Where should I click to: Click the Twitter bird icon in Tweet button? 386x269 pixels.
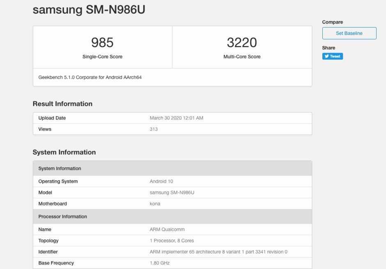327,56
